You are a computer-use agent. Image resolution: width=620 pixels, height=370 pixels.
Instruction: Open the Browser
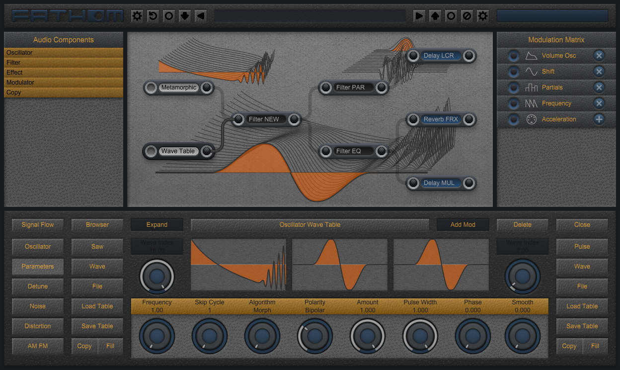point(97,225)
